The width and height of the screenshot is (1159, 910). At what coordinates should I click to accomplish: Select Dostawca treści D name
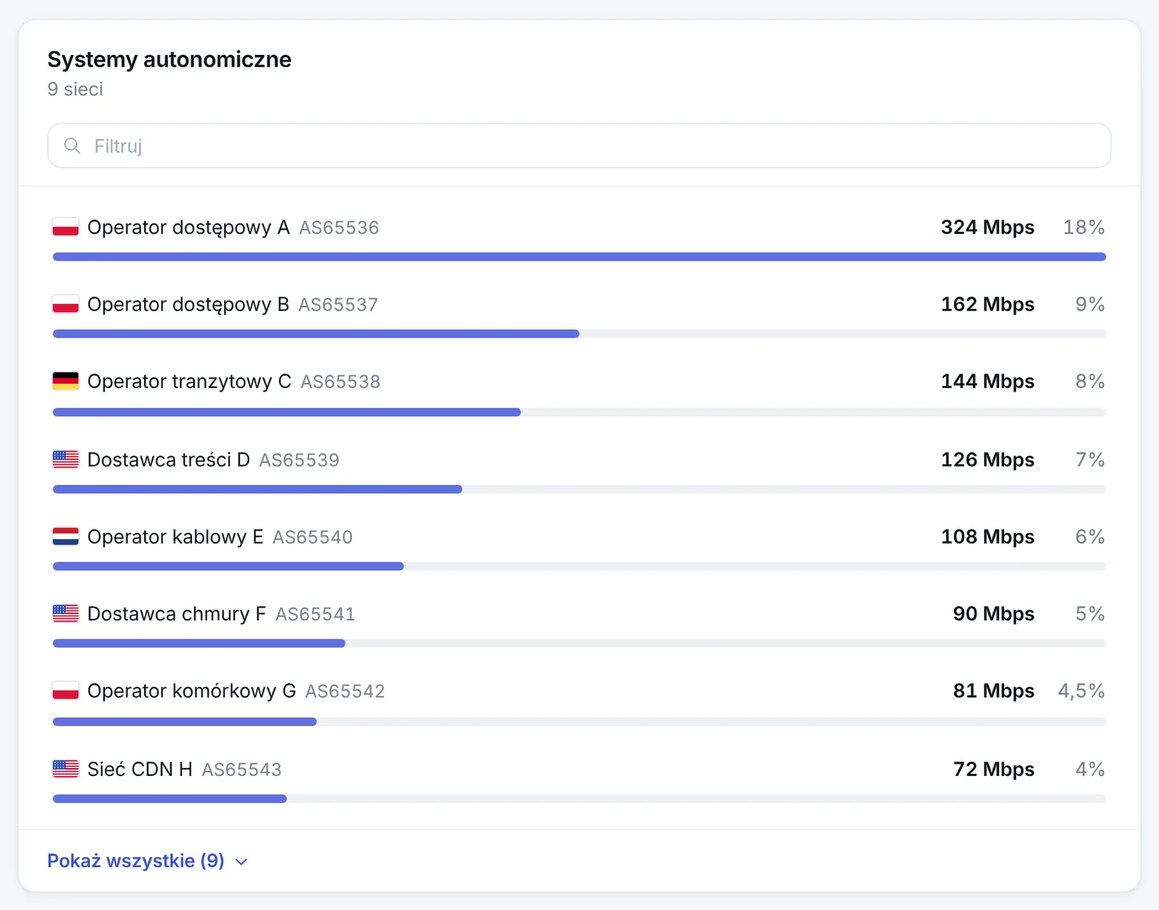click(169, 460)
